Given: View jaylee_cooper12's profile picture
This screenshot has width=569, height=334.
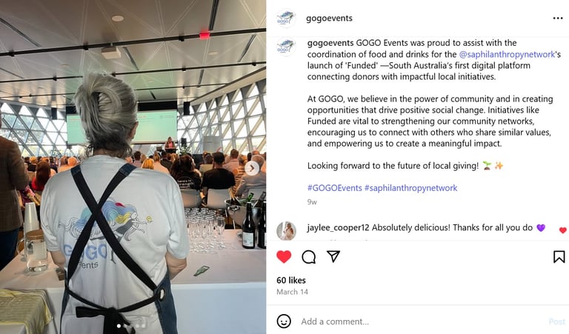Looking at the screenshot, I should [286, 230].
